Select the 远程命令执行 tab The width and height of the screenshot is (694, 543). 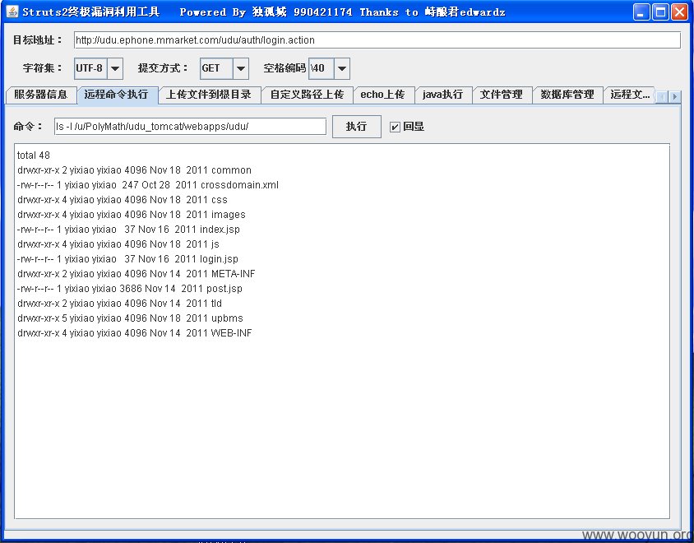coord(117,95)
